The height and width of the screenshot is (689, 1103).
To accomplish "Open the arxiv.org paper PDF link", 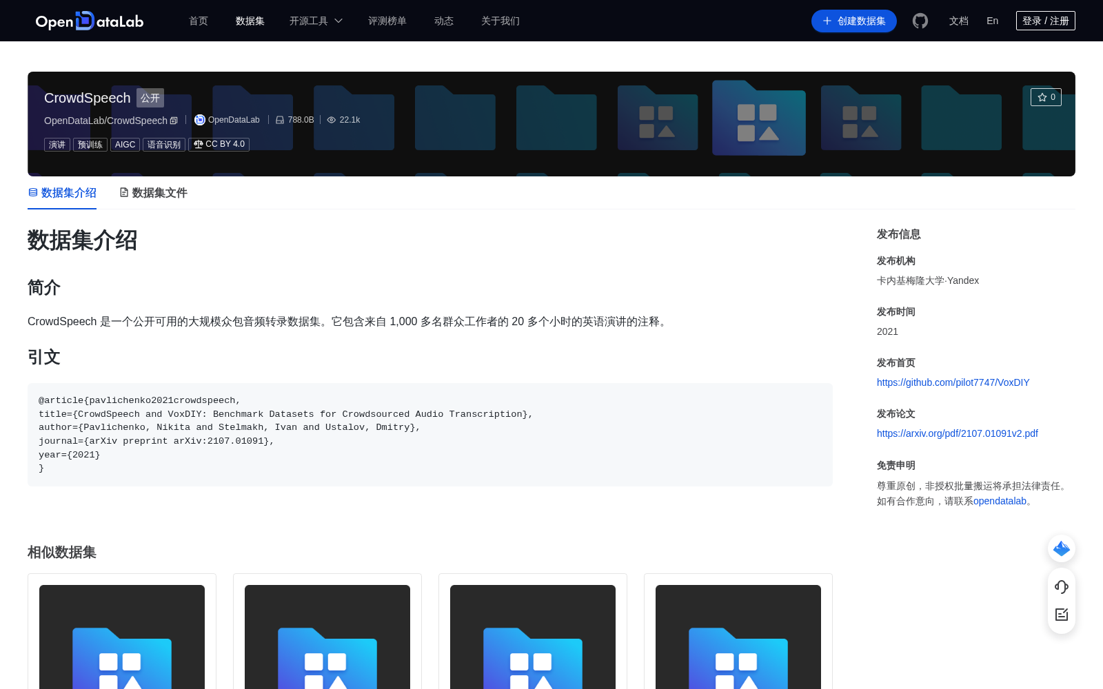I will 958,433.
